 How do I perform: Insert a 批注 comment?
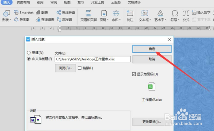(x=130, y=16)
